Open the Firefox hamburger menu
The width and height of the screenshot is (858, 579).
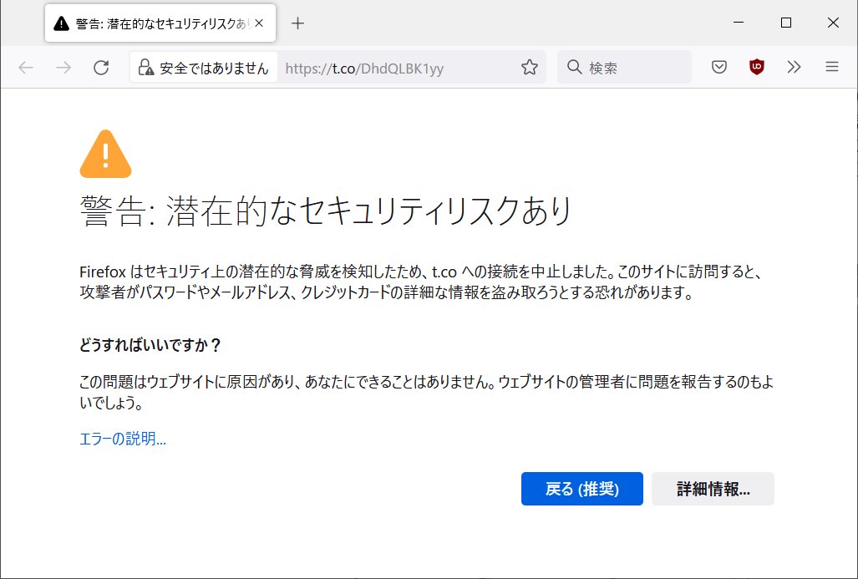click(x=832, y=67)
